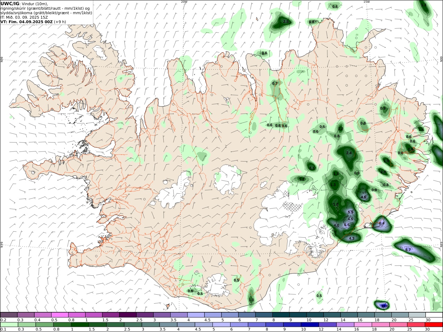Click the 6.5 precipitation value on the map
This screenshot has width=443, height=332.
[x=347, y=225]
